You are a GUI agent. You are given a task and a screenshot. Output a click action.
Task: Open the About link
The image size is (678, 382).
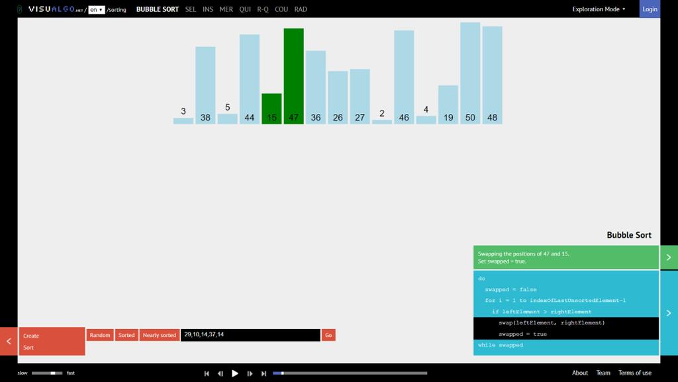(x=580, y=373)
